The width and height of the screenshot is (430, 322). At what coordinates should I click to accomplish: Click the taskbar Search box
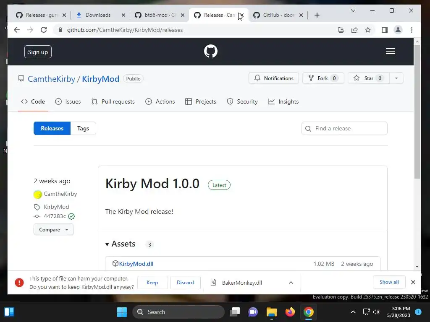point(178,312)
